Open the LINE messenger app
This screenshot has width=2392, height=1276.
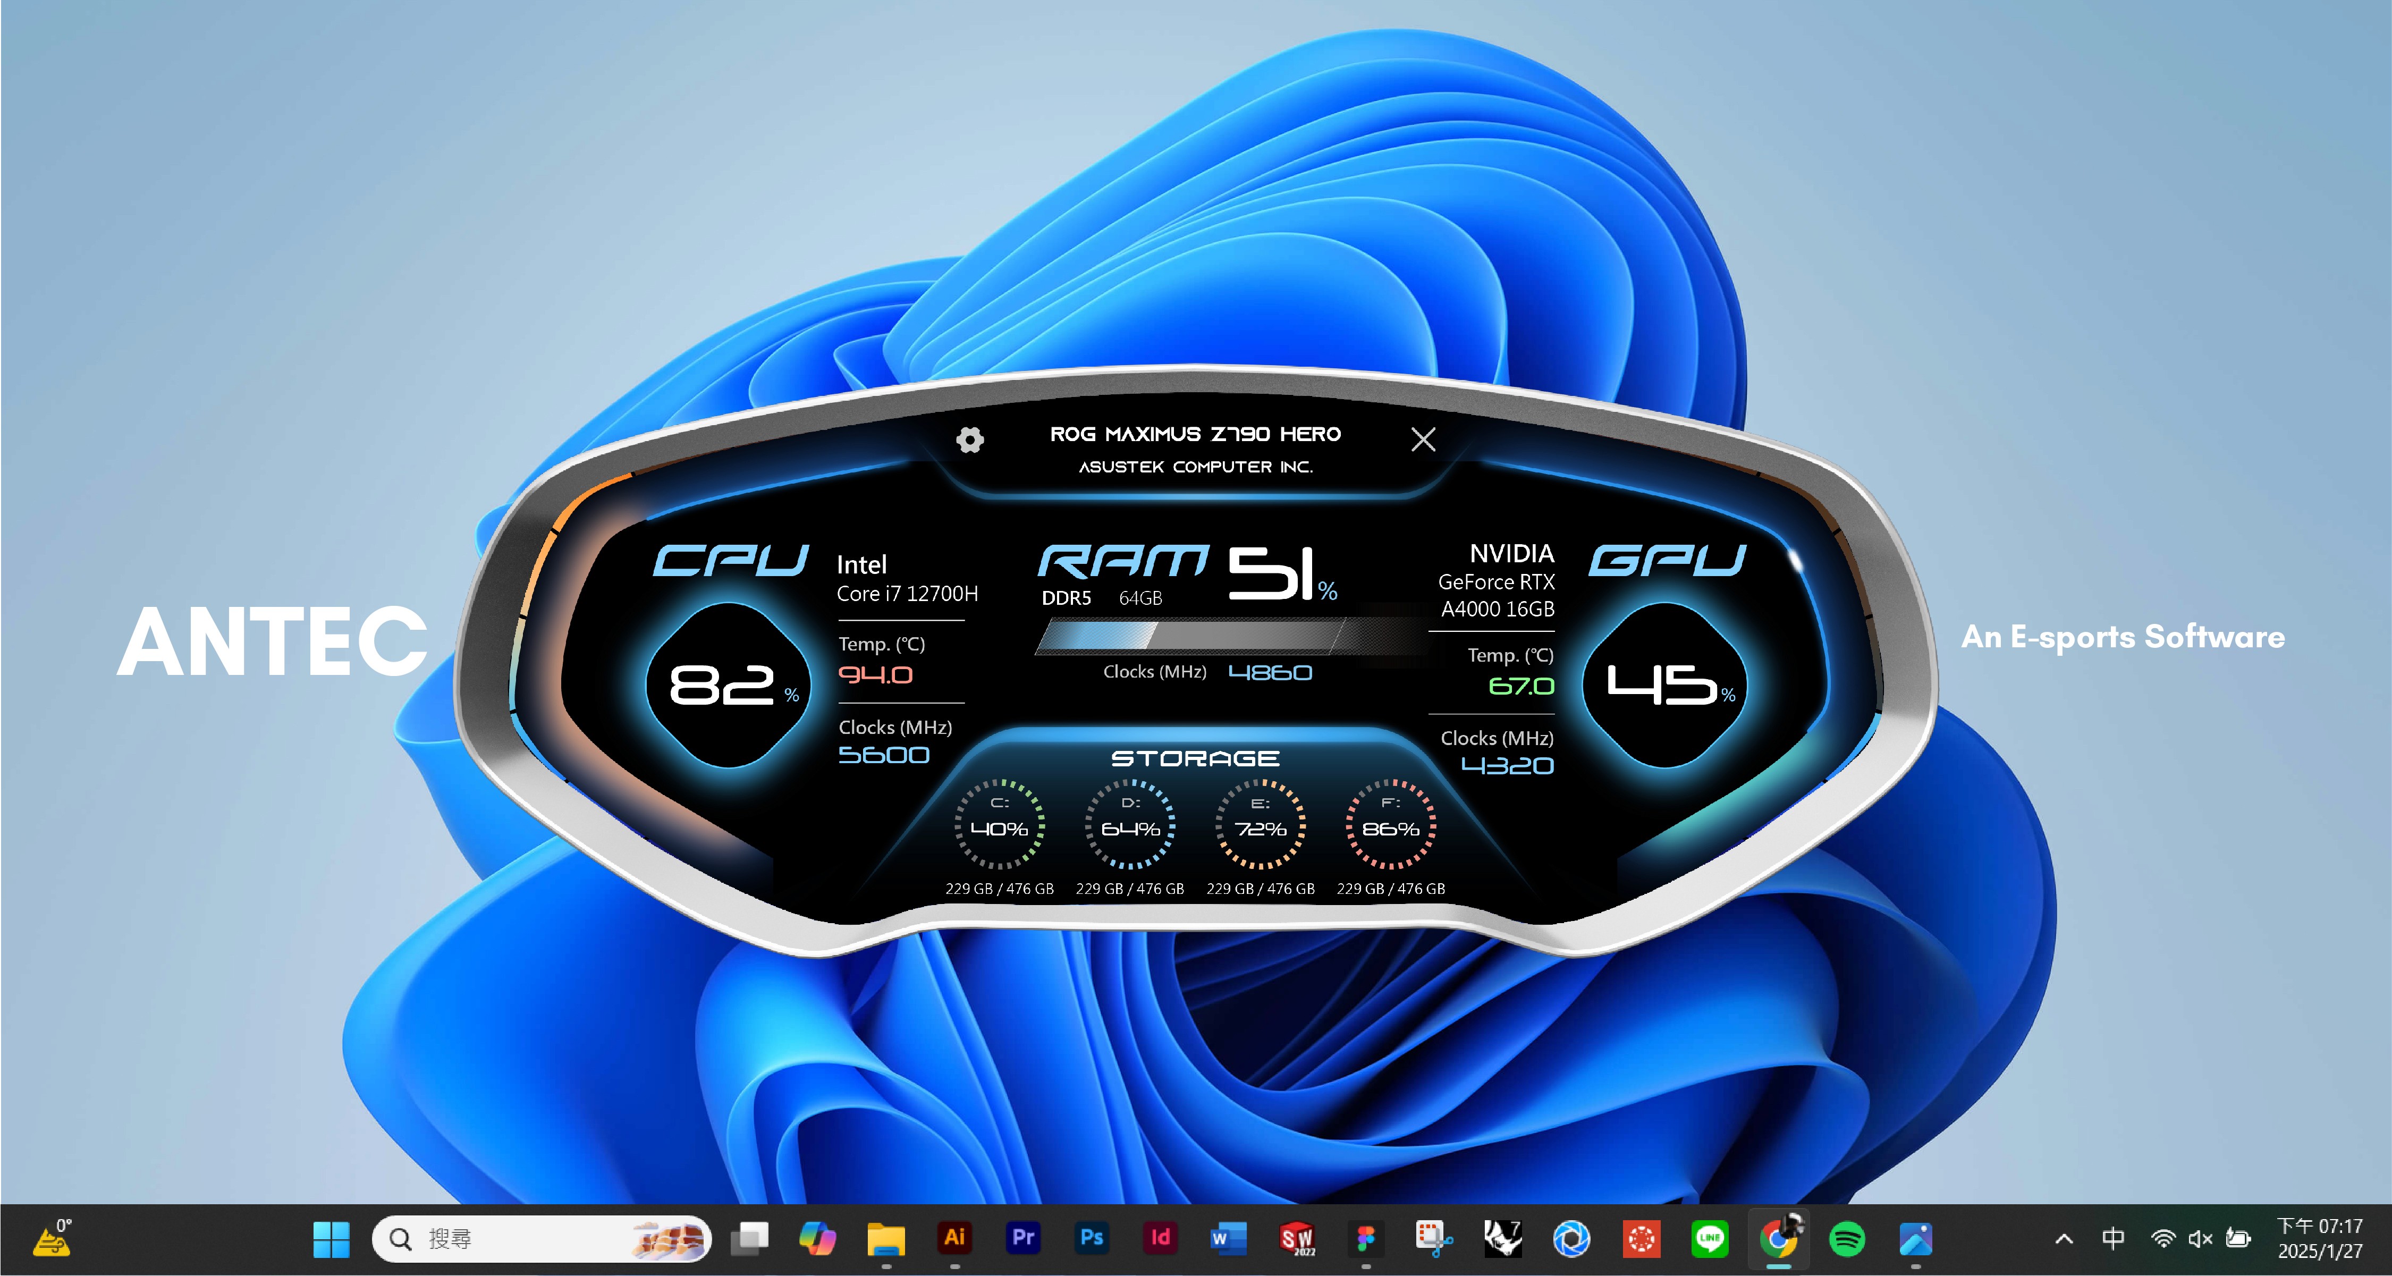coord(1710,1238)
